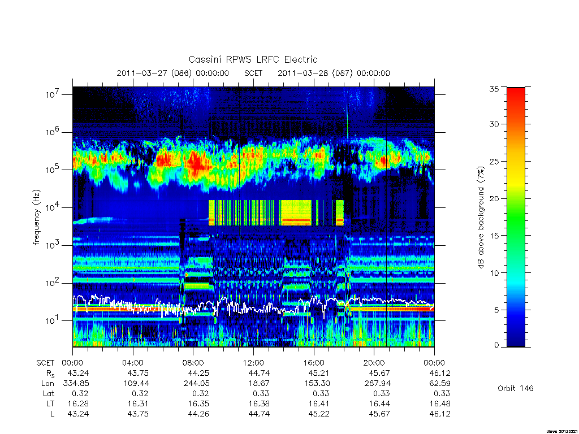Click the SCET '08:00' time label

pos(193,363)
